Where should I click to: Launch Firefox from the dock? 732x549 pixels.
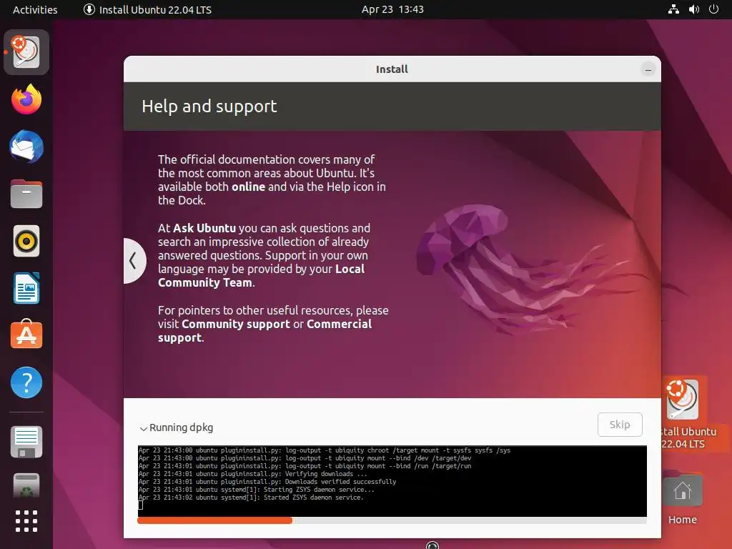[x=26, y=99]
